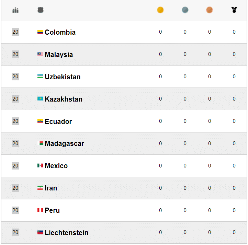Open the Uzbekistan country link
This screenshot has height=245, width=248.
(x=63, y=77)
